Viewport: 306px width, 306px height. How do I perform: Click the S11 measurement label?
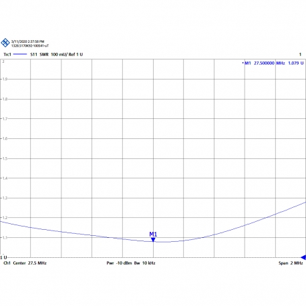click(x=33, y=54)
